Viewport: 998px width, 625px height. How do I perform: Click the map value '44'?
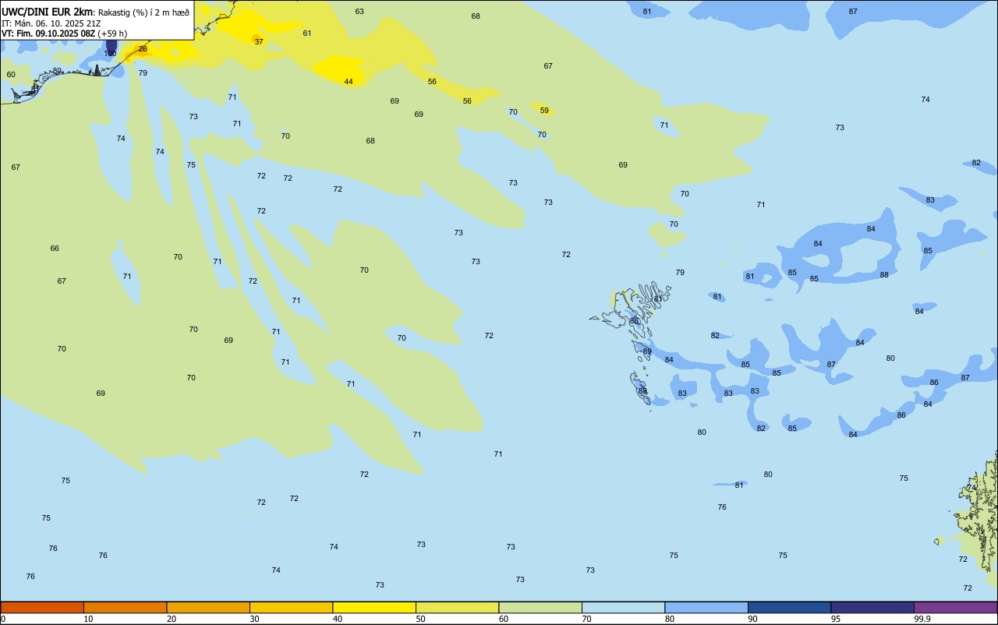349,82
